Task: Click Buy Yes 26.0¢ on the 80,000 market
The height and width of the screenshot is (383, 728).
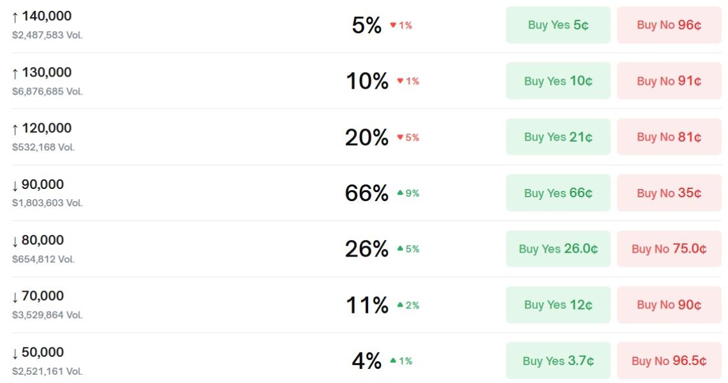Action: (x=557, y=249)
